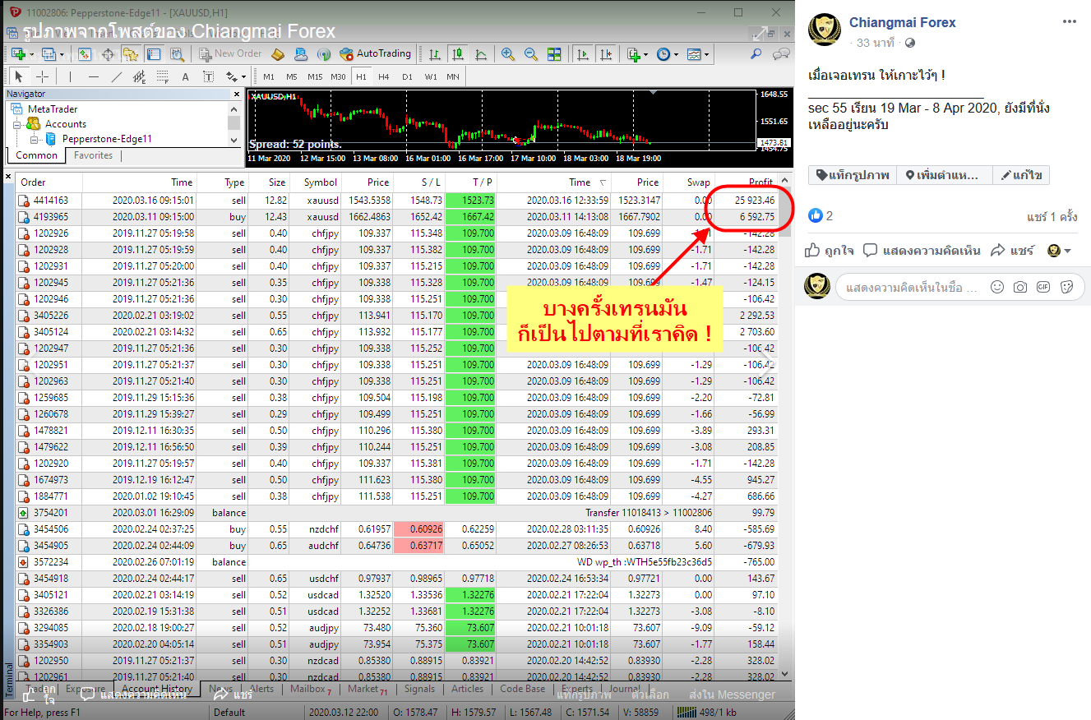The width and height of the screenshot is (1091, 720).
Task: Click the New Chart toolbar icon
Action: point(18,54)
